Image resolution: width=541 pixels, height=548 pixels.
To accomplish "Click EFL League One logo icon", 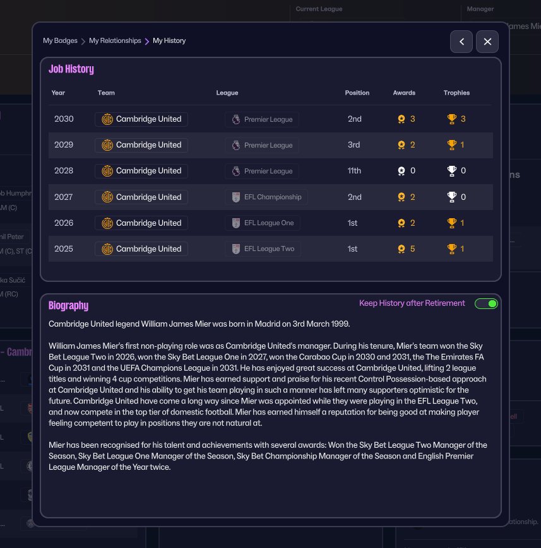I will point(235,223).
